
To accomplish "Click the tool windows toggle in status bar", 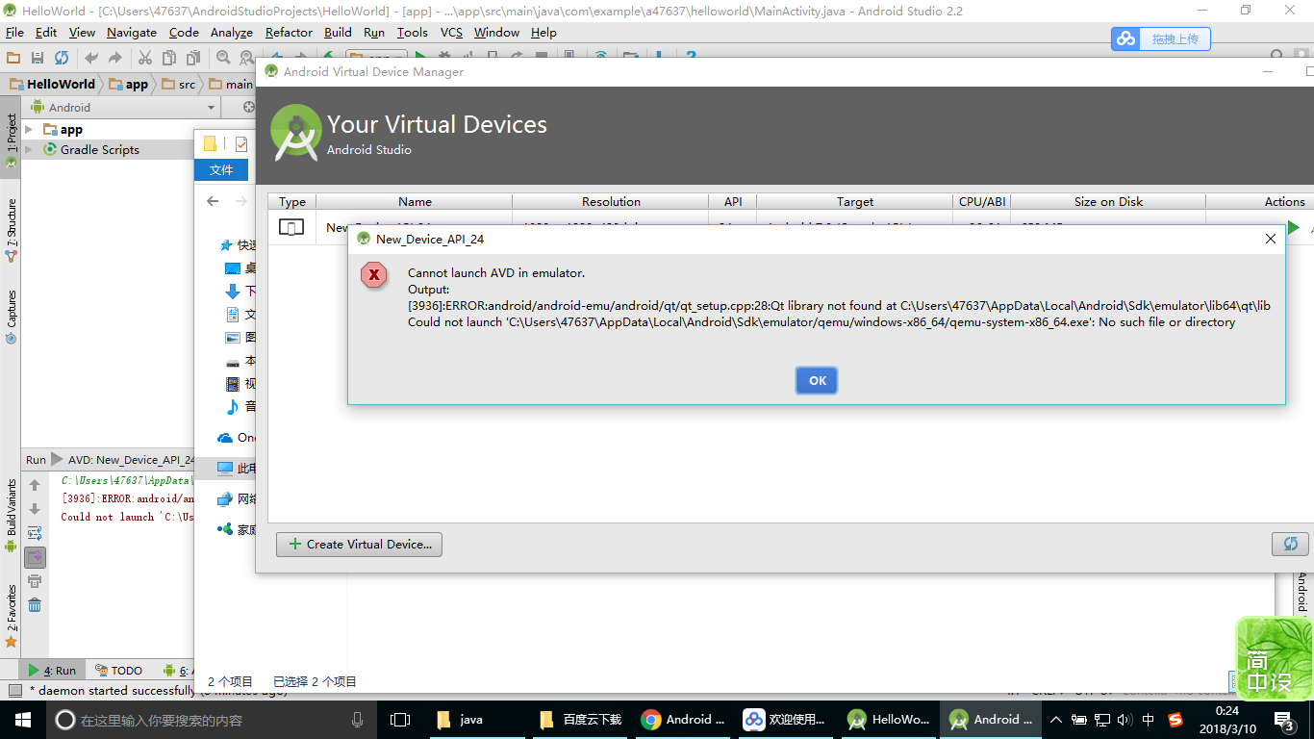I will [14, 690].
